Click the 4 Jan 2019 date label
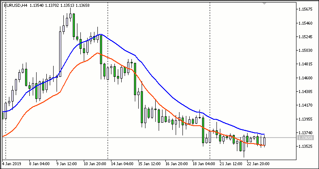319x169 pixels. (11, 164)
